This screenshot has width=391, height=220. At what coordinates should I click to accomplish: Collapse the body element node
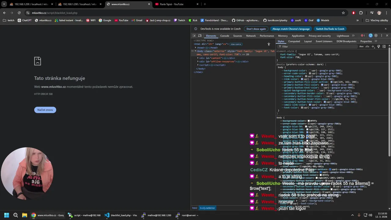tap(195, 51)
